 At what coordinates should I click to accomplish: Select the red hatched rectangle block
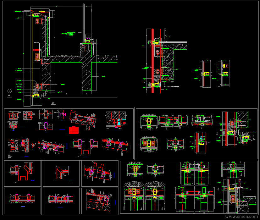pos(74,130)
